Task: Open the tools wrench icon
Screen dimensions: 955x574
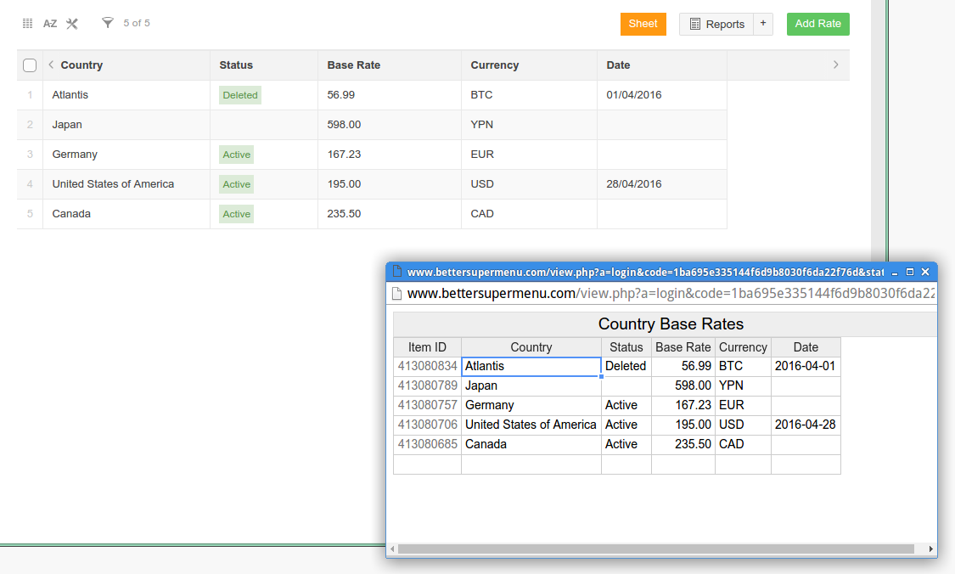Action: (x=72, y=24)
